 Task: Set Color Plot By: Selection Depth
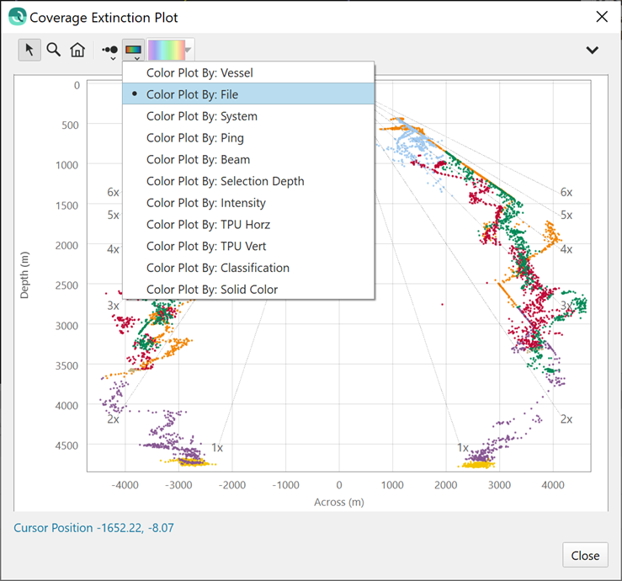tap(225, 181)
